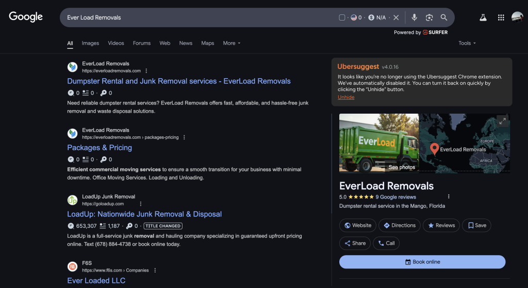Clear the search box with the X icon

(396, 17)
